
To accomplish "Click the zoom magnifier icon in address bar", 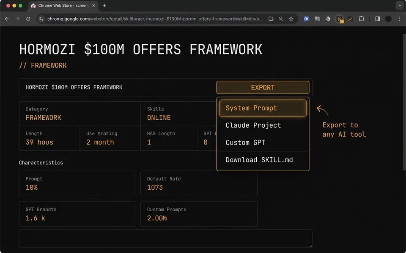I will (x=281, y=19).
